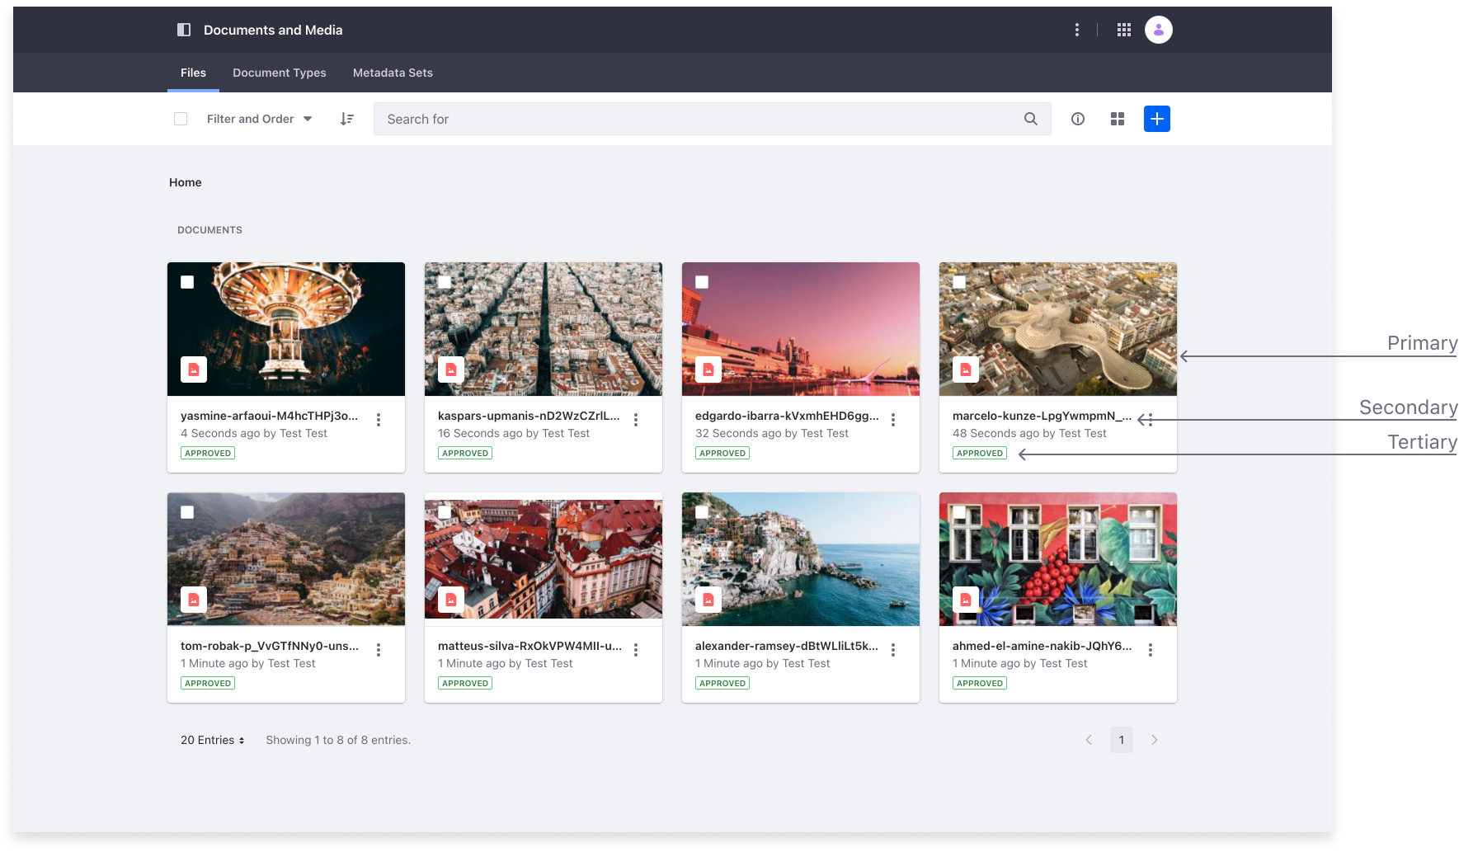Select the yasmine-arfaoui image card checkbox
The image size is (1459, 852).
point(187,282)
